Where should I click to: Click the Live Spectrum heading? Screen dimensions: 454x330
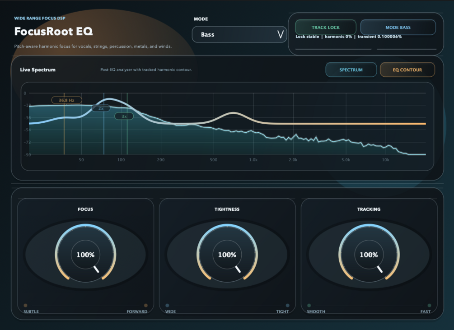click(x=37, y=70)
